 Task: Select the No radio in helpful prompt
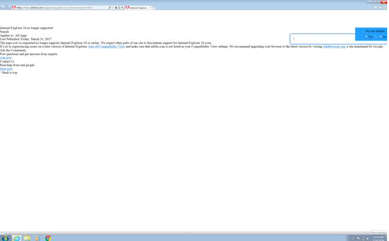pos(381,36)
